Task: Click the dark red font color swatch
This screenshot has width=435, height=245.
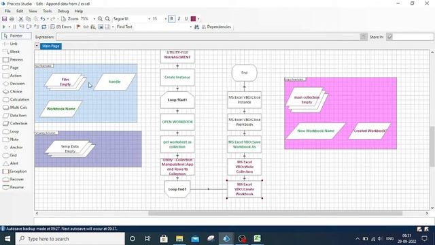Action: tap(193, 19)
